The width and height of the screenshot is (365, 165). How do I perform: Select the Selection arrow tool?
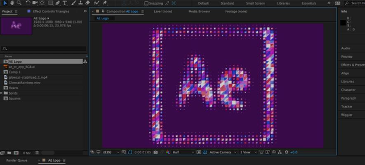click(x=5, y=3)
